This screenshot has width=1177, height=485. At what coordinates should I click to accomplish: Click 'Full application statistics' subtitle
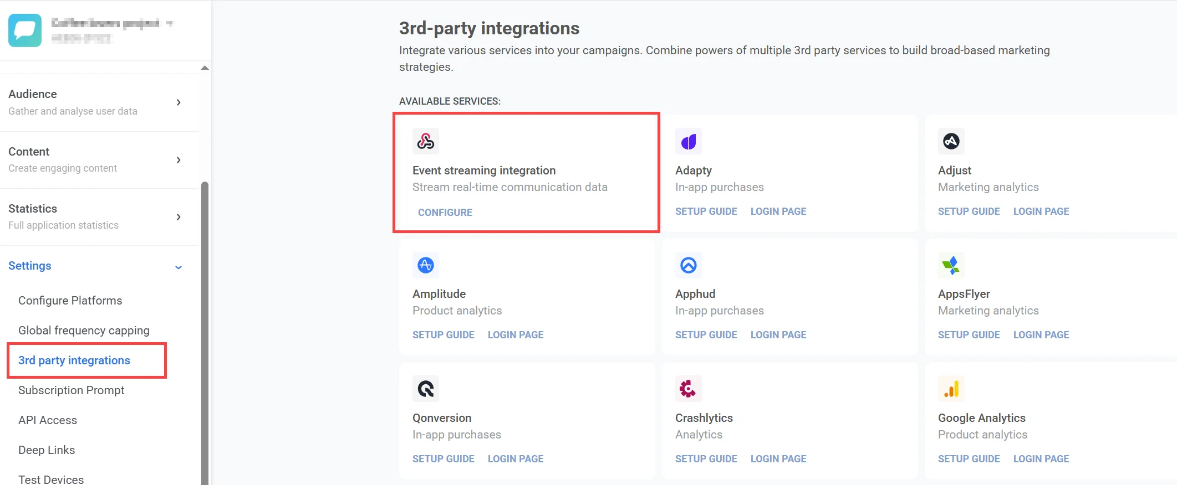tap(63, 225)
